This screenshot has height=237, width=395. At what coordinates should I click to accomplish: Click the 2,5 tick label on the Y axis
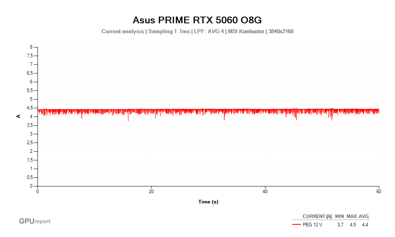tap(30, 143)
